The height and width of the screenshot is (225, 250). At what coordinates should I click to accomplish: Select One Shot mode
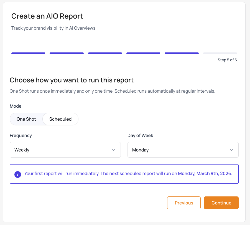26,119
